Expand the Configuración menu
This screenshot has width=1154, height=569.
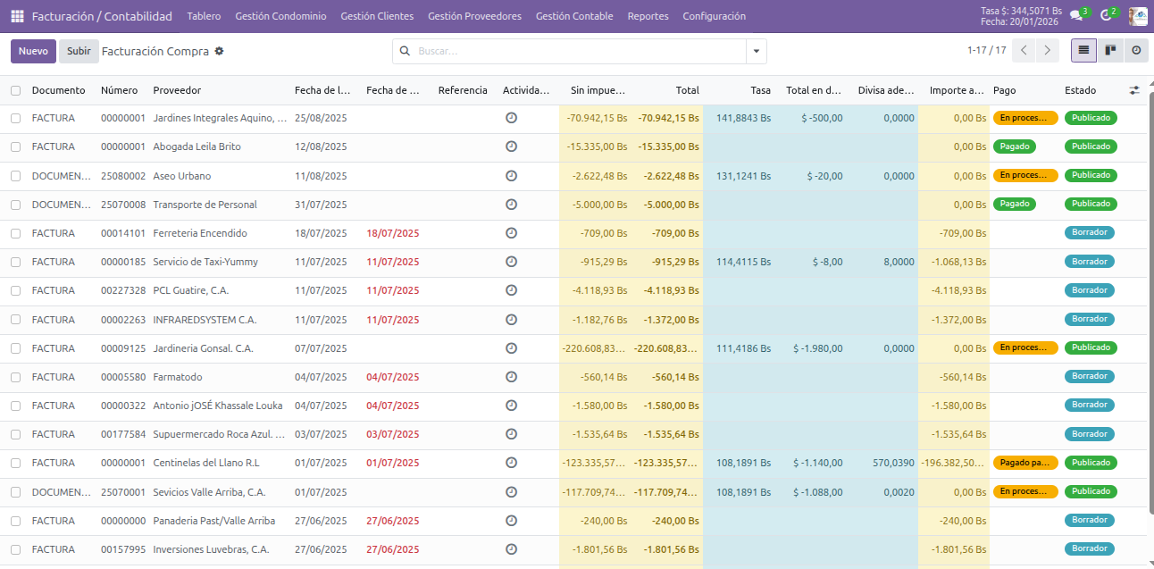click(x=714, y=16)
